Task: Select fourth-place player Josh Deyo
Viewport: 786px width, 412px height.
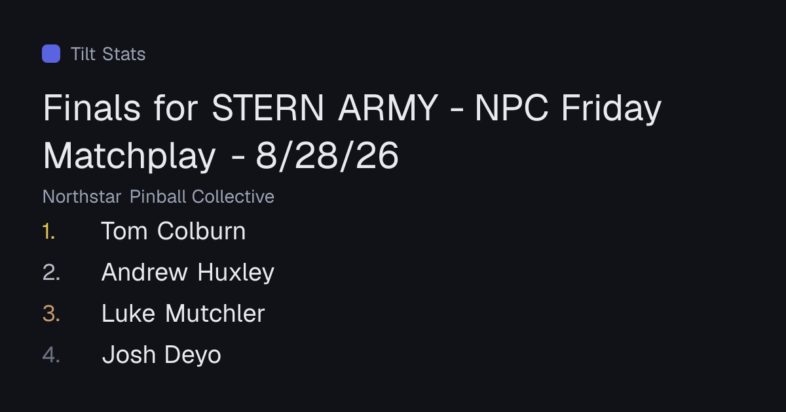Action: pyautogui.click(x=162, y=354)
